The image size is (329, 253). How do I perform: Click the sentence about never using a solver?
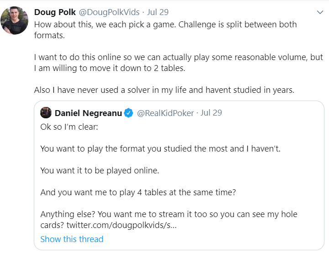coord(164,90)
